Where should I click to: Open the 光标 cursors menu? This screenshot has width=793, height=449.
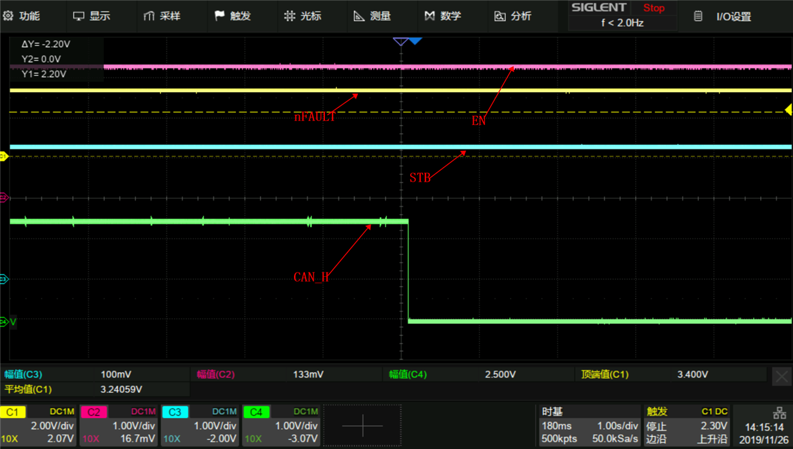point(302,16)
